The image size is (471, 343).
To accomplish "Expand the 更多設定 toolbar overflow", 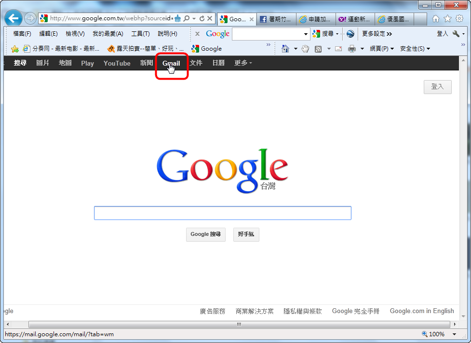I will pyautogui.click(x=377, y=34).
